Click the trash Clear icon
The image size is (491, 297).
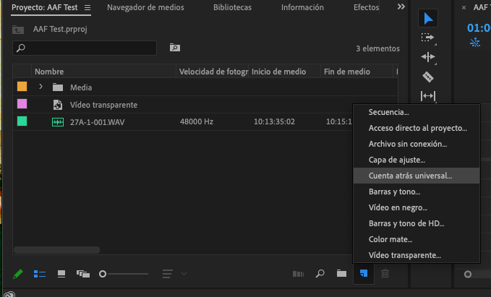[x=385, y=274]
